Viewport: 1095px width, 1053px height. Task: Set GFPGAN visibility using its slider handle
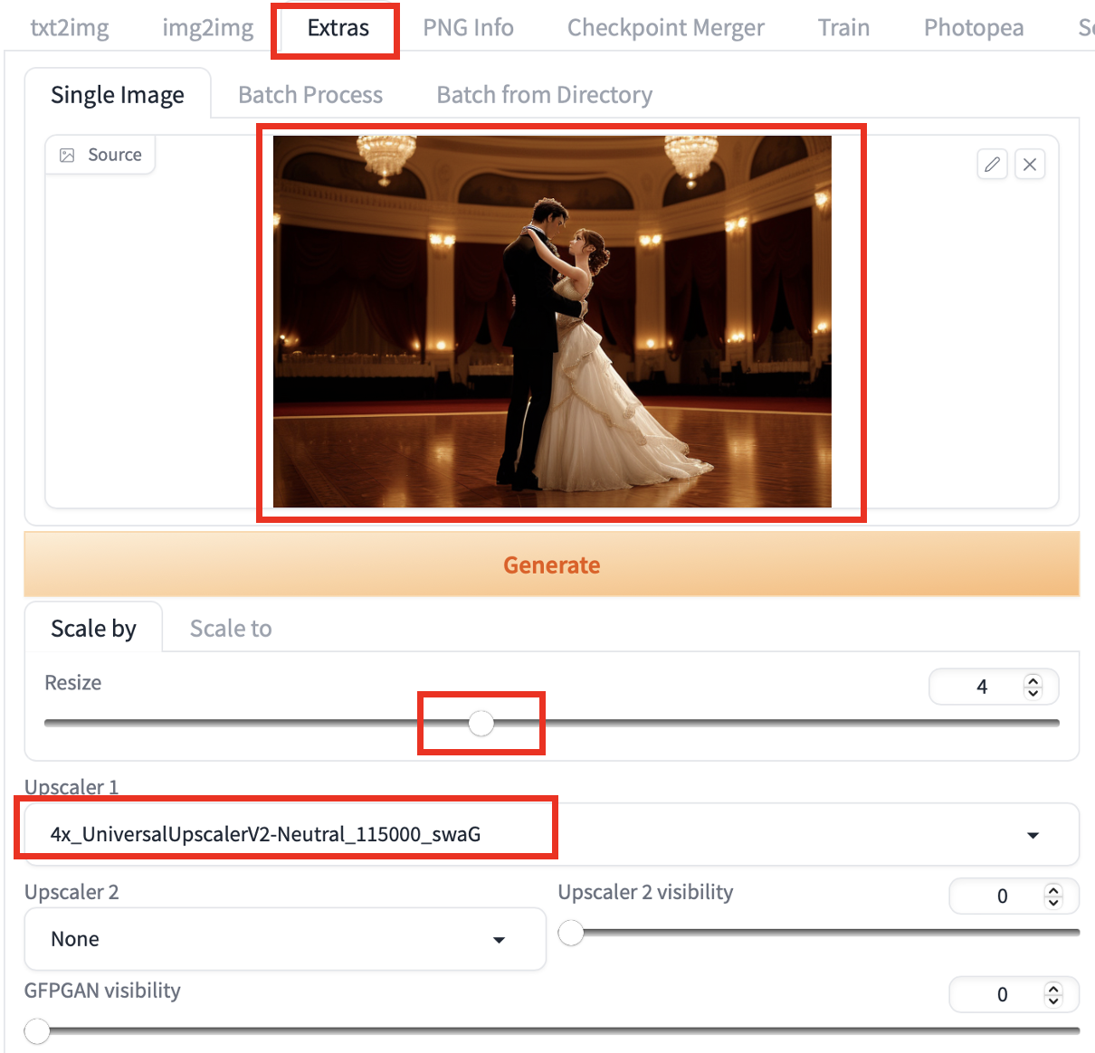point(36,1030)
